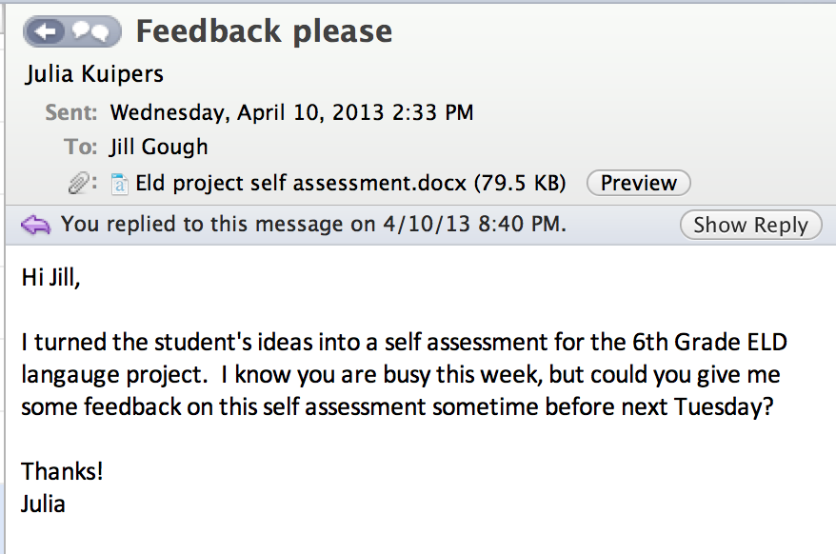Click the 'Julia' signature at message end
This screenshot has height=554, width=836.
point(44,503)
